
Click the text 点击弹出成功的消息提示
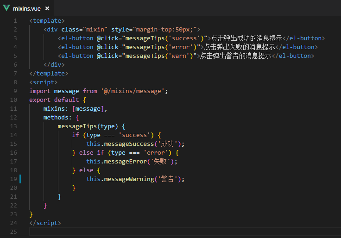click(x=246, y=38)
